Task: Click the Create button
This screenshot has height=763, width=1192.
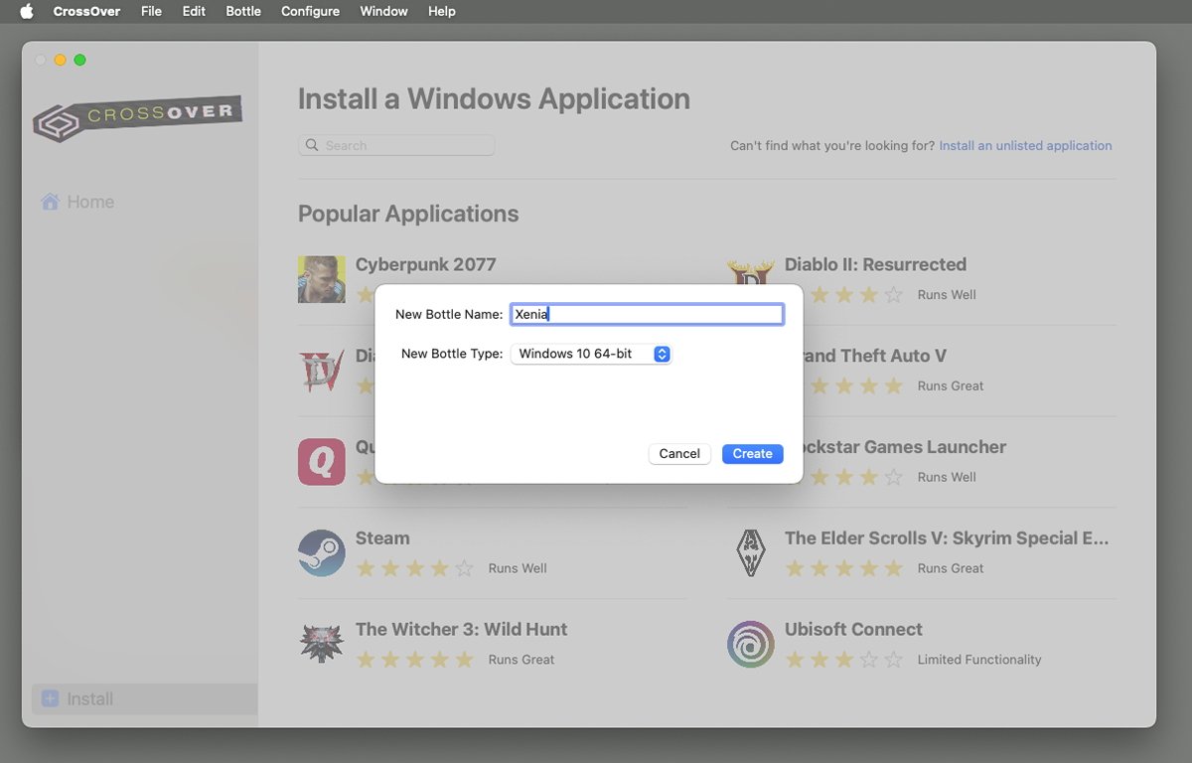Action: coord(753,453)
